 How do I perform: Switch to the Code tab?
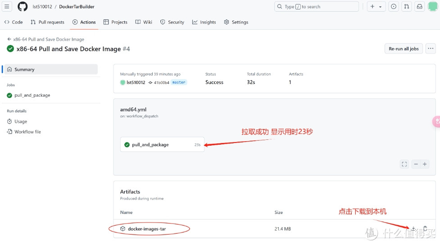tap(14, 22)
